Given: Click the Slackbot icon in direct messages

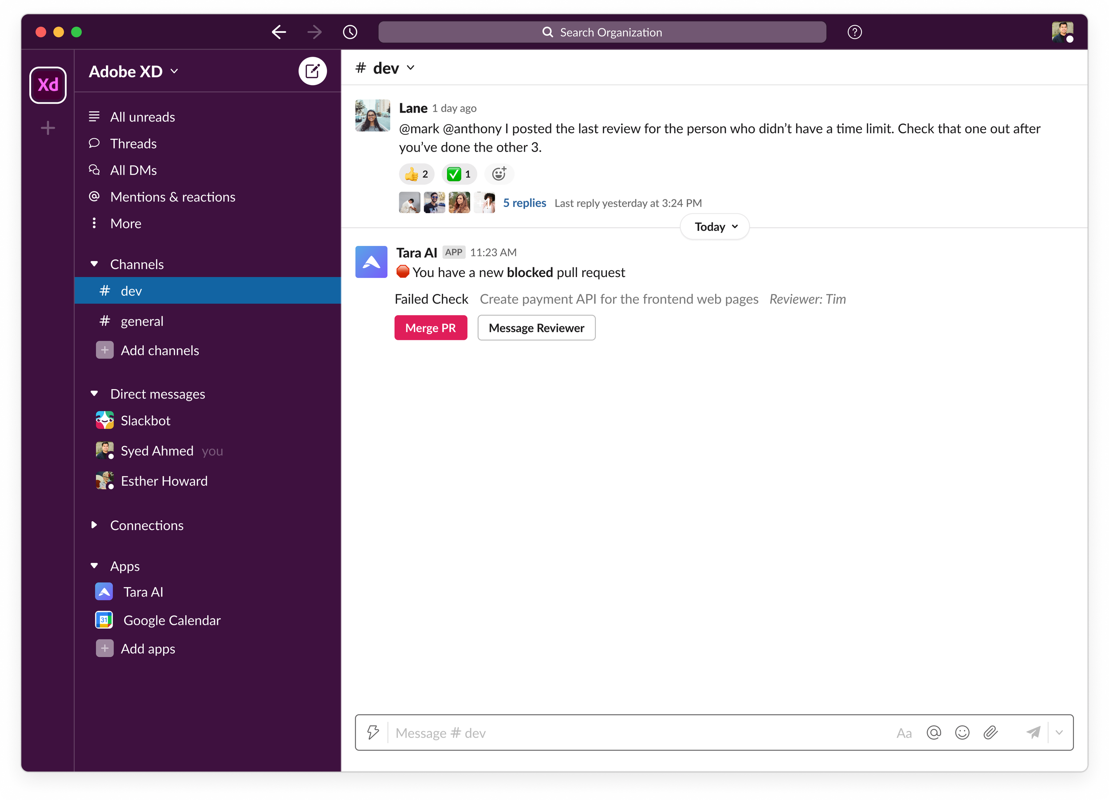Looking at the screenshot, I should pyautogui.click(x=105, y=420).
